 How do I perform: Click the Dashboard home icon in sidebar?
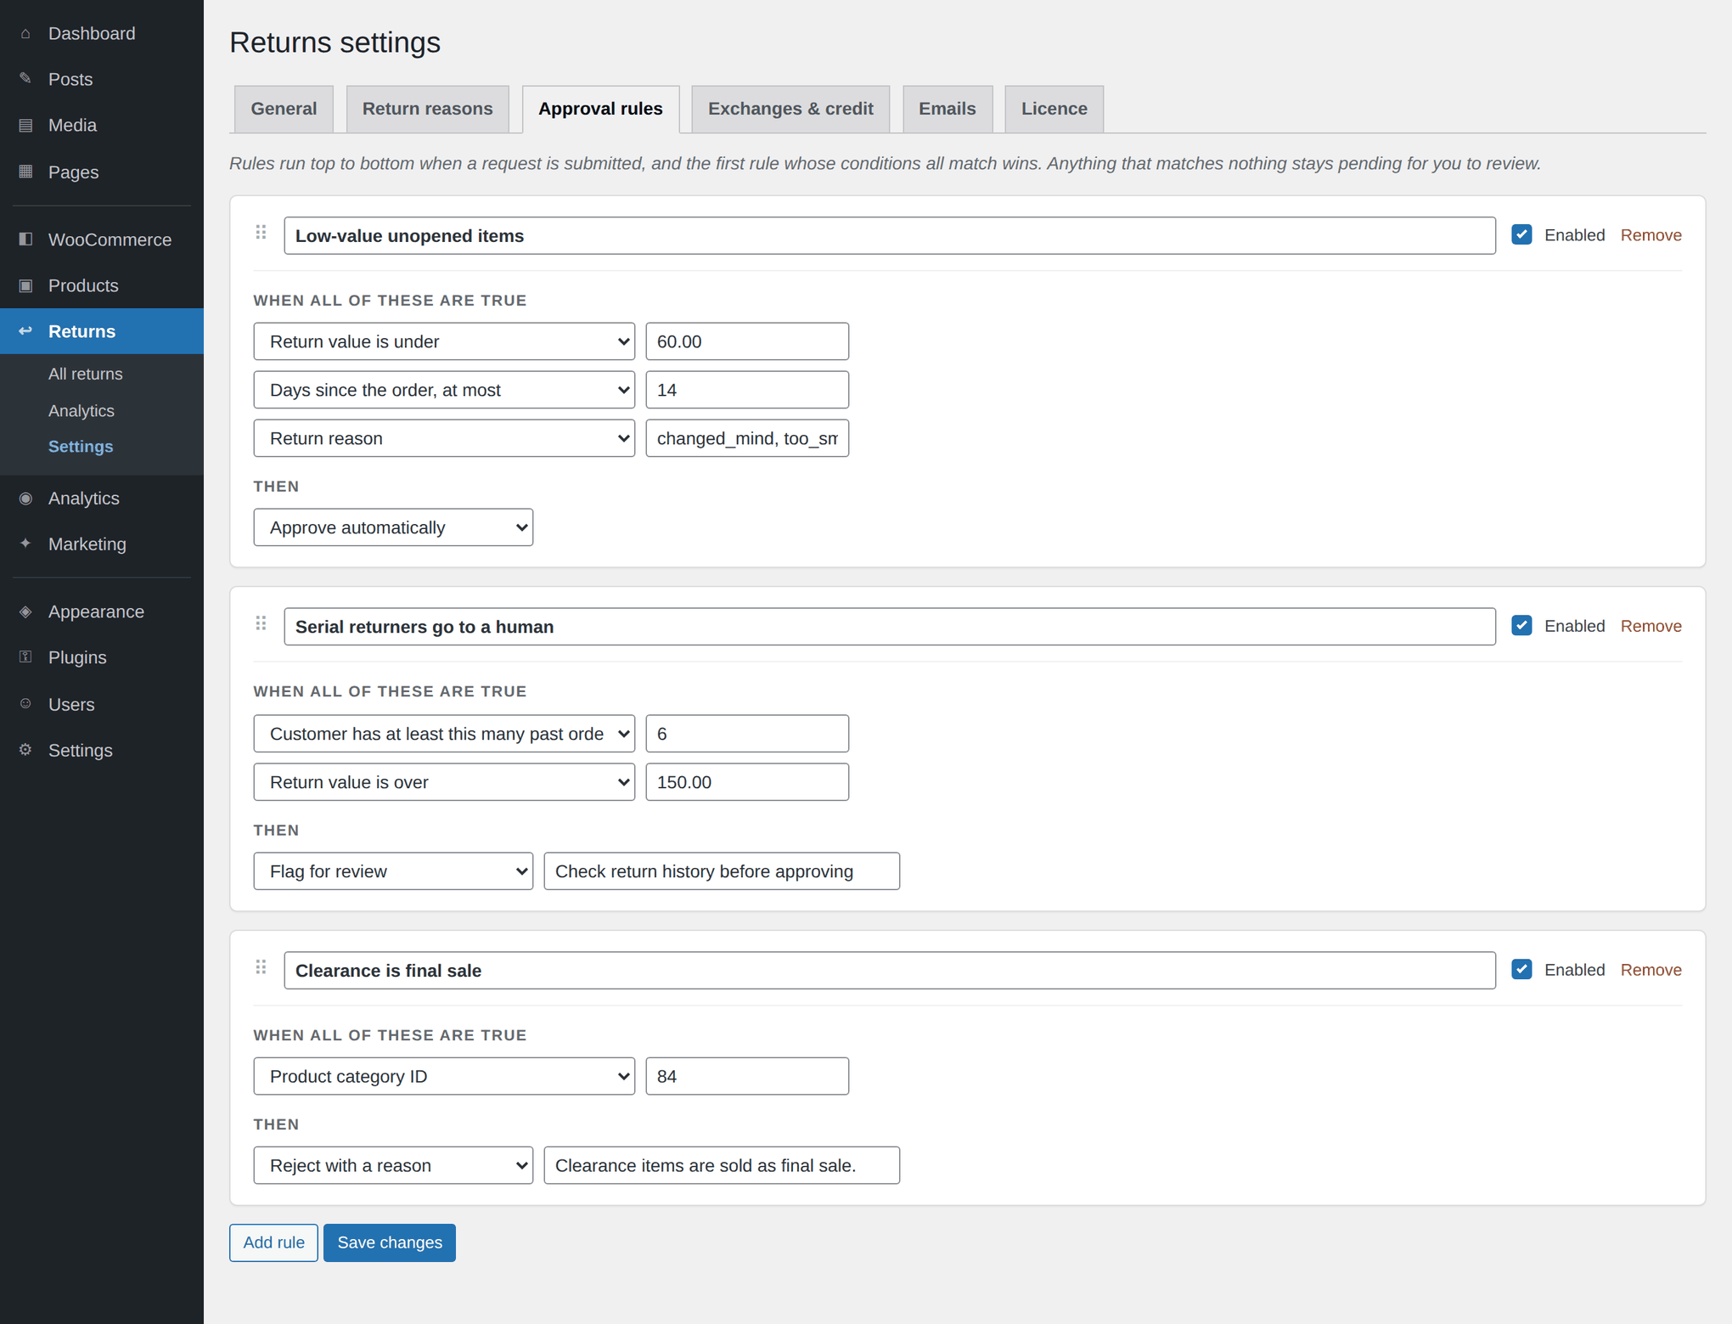(x=25, y=34)
